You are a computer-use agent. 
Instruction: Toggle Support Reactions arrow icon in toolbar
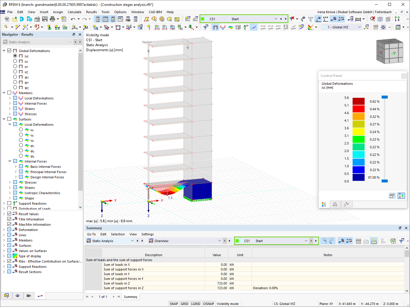[x=246, y=27]
